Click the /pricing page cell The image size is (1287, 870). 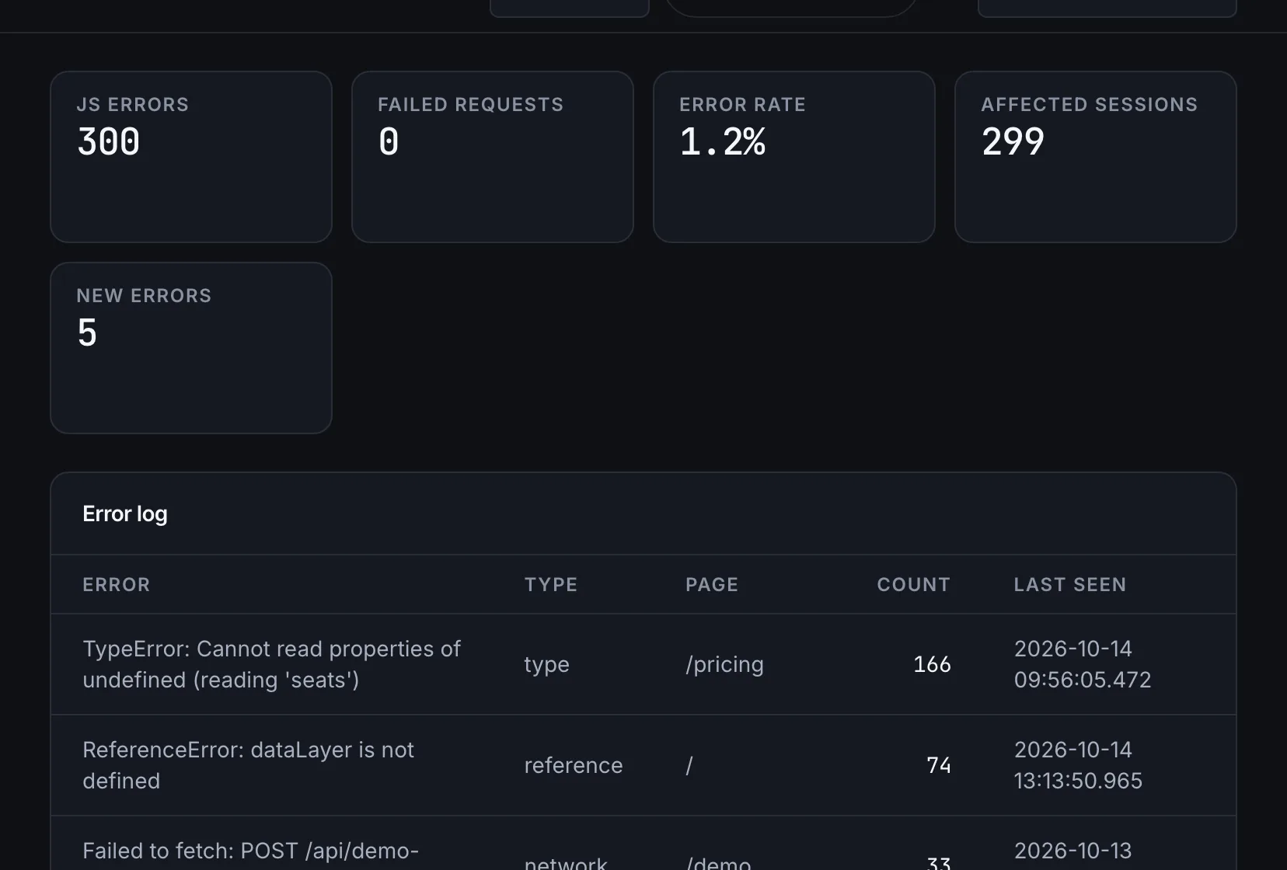724,665
